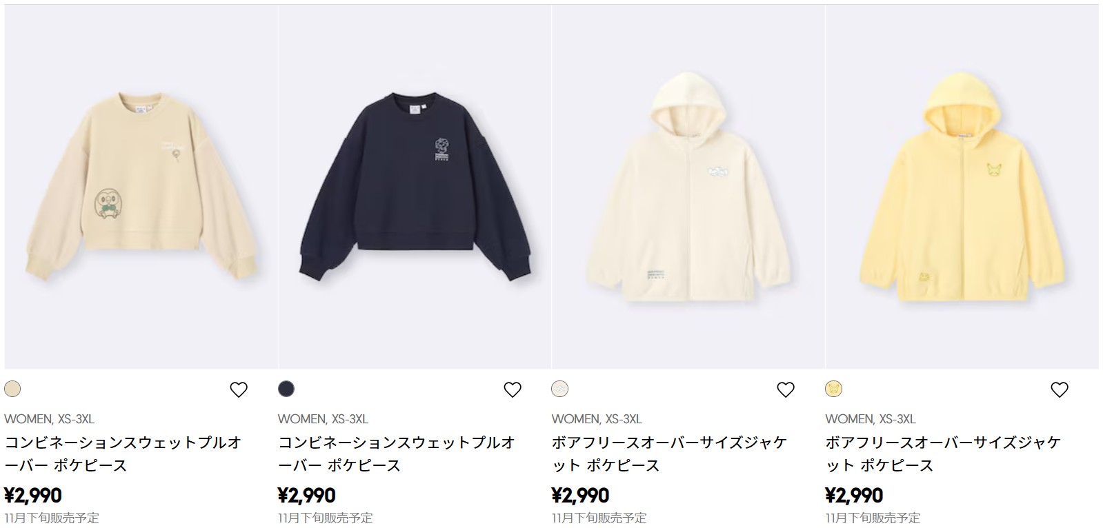Open yellow ボアフリースオーバーサイズジャケット title link
The width and height of the screenshot is (1103, 528).
click(944, 454)
